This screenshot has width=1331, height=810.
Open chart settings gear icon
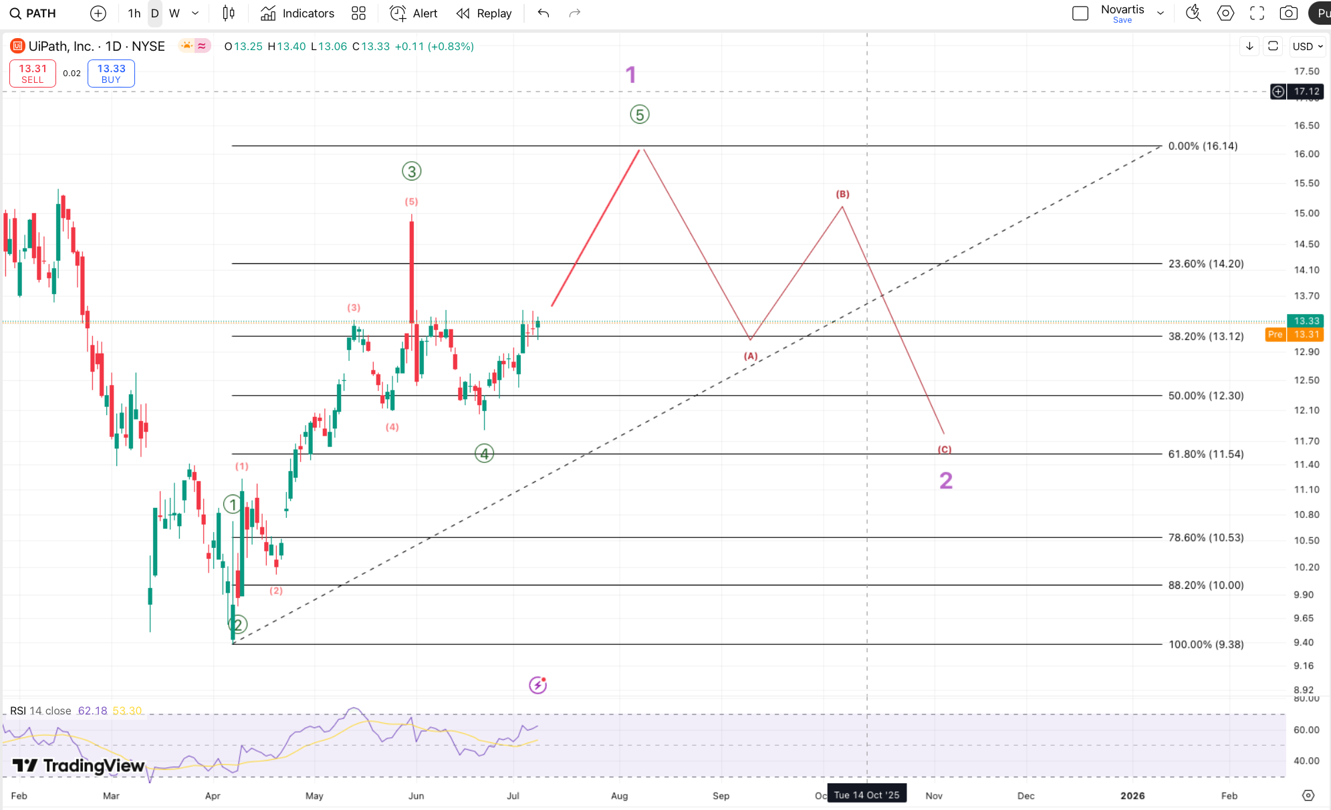coord(1225,13)
